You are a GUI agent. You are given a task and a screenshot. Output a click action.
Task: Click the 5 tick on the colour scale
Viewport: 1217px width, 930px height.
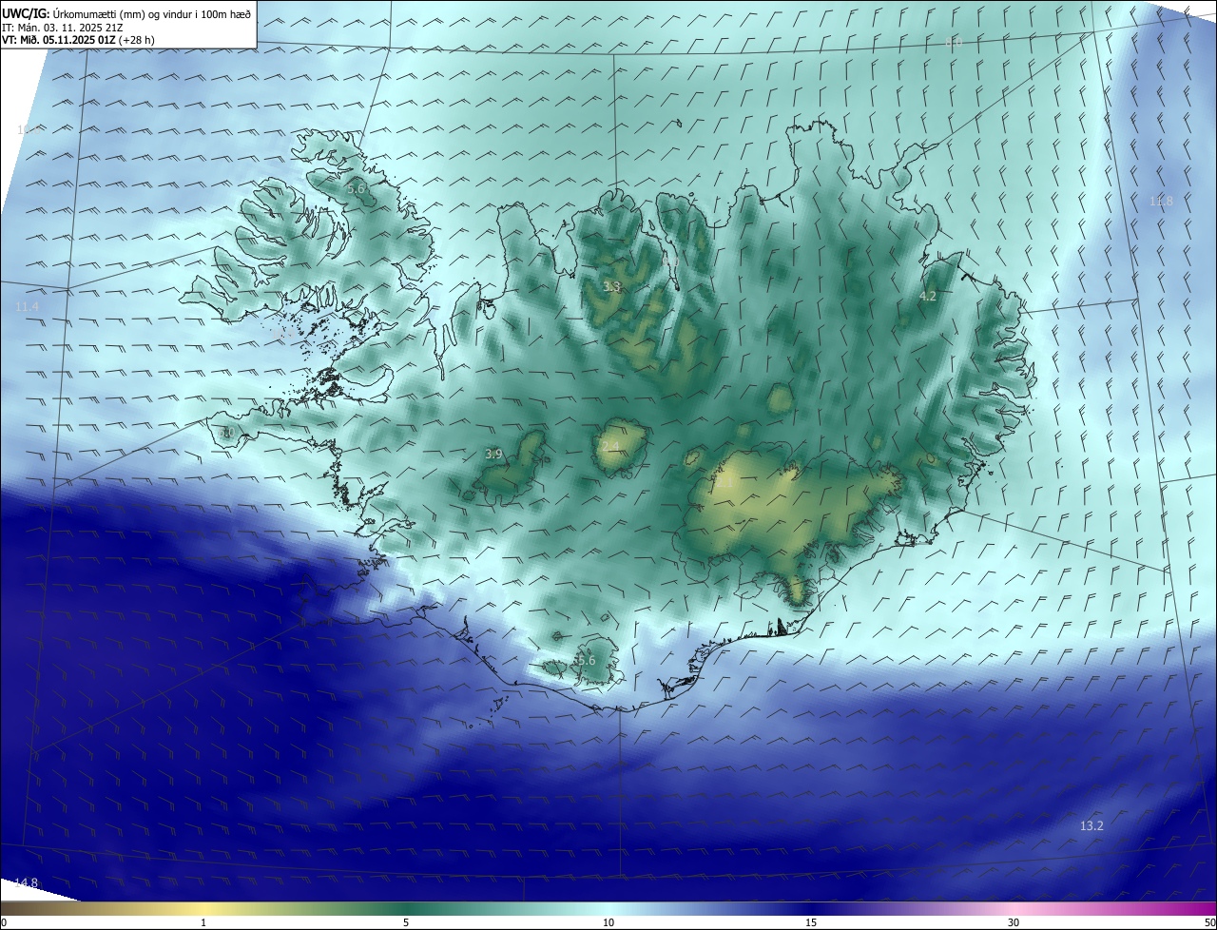pos(406,923)
